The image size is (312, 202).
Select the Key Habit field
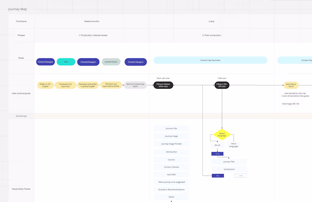point(171,175)
